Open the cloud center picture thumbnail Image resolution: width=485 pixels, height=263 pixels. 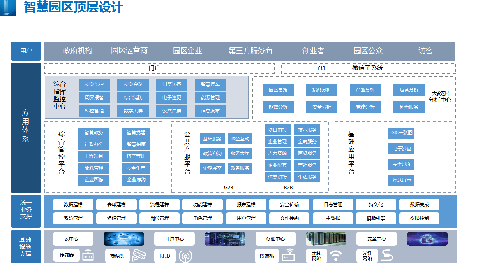click(124, 239)
